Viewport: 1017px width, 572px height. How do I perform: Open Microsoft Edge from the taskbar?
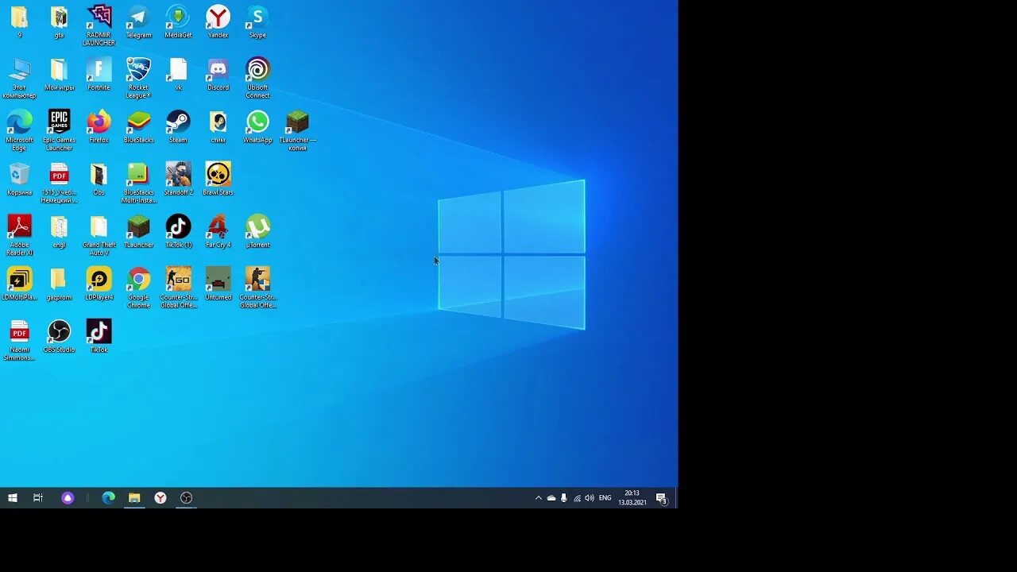(x=109, y=498)
